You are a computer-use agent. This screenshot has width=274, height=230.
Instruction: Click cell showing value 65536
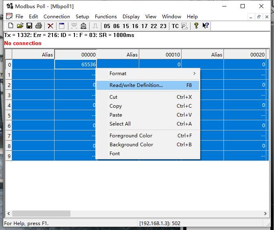click(x=76, y=64)
